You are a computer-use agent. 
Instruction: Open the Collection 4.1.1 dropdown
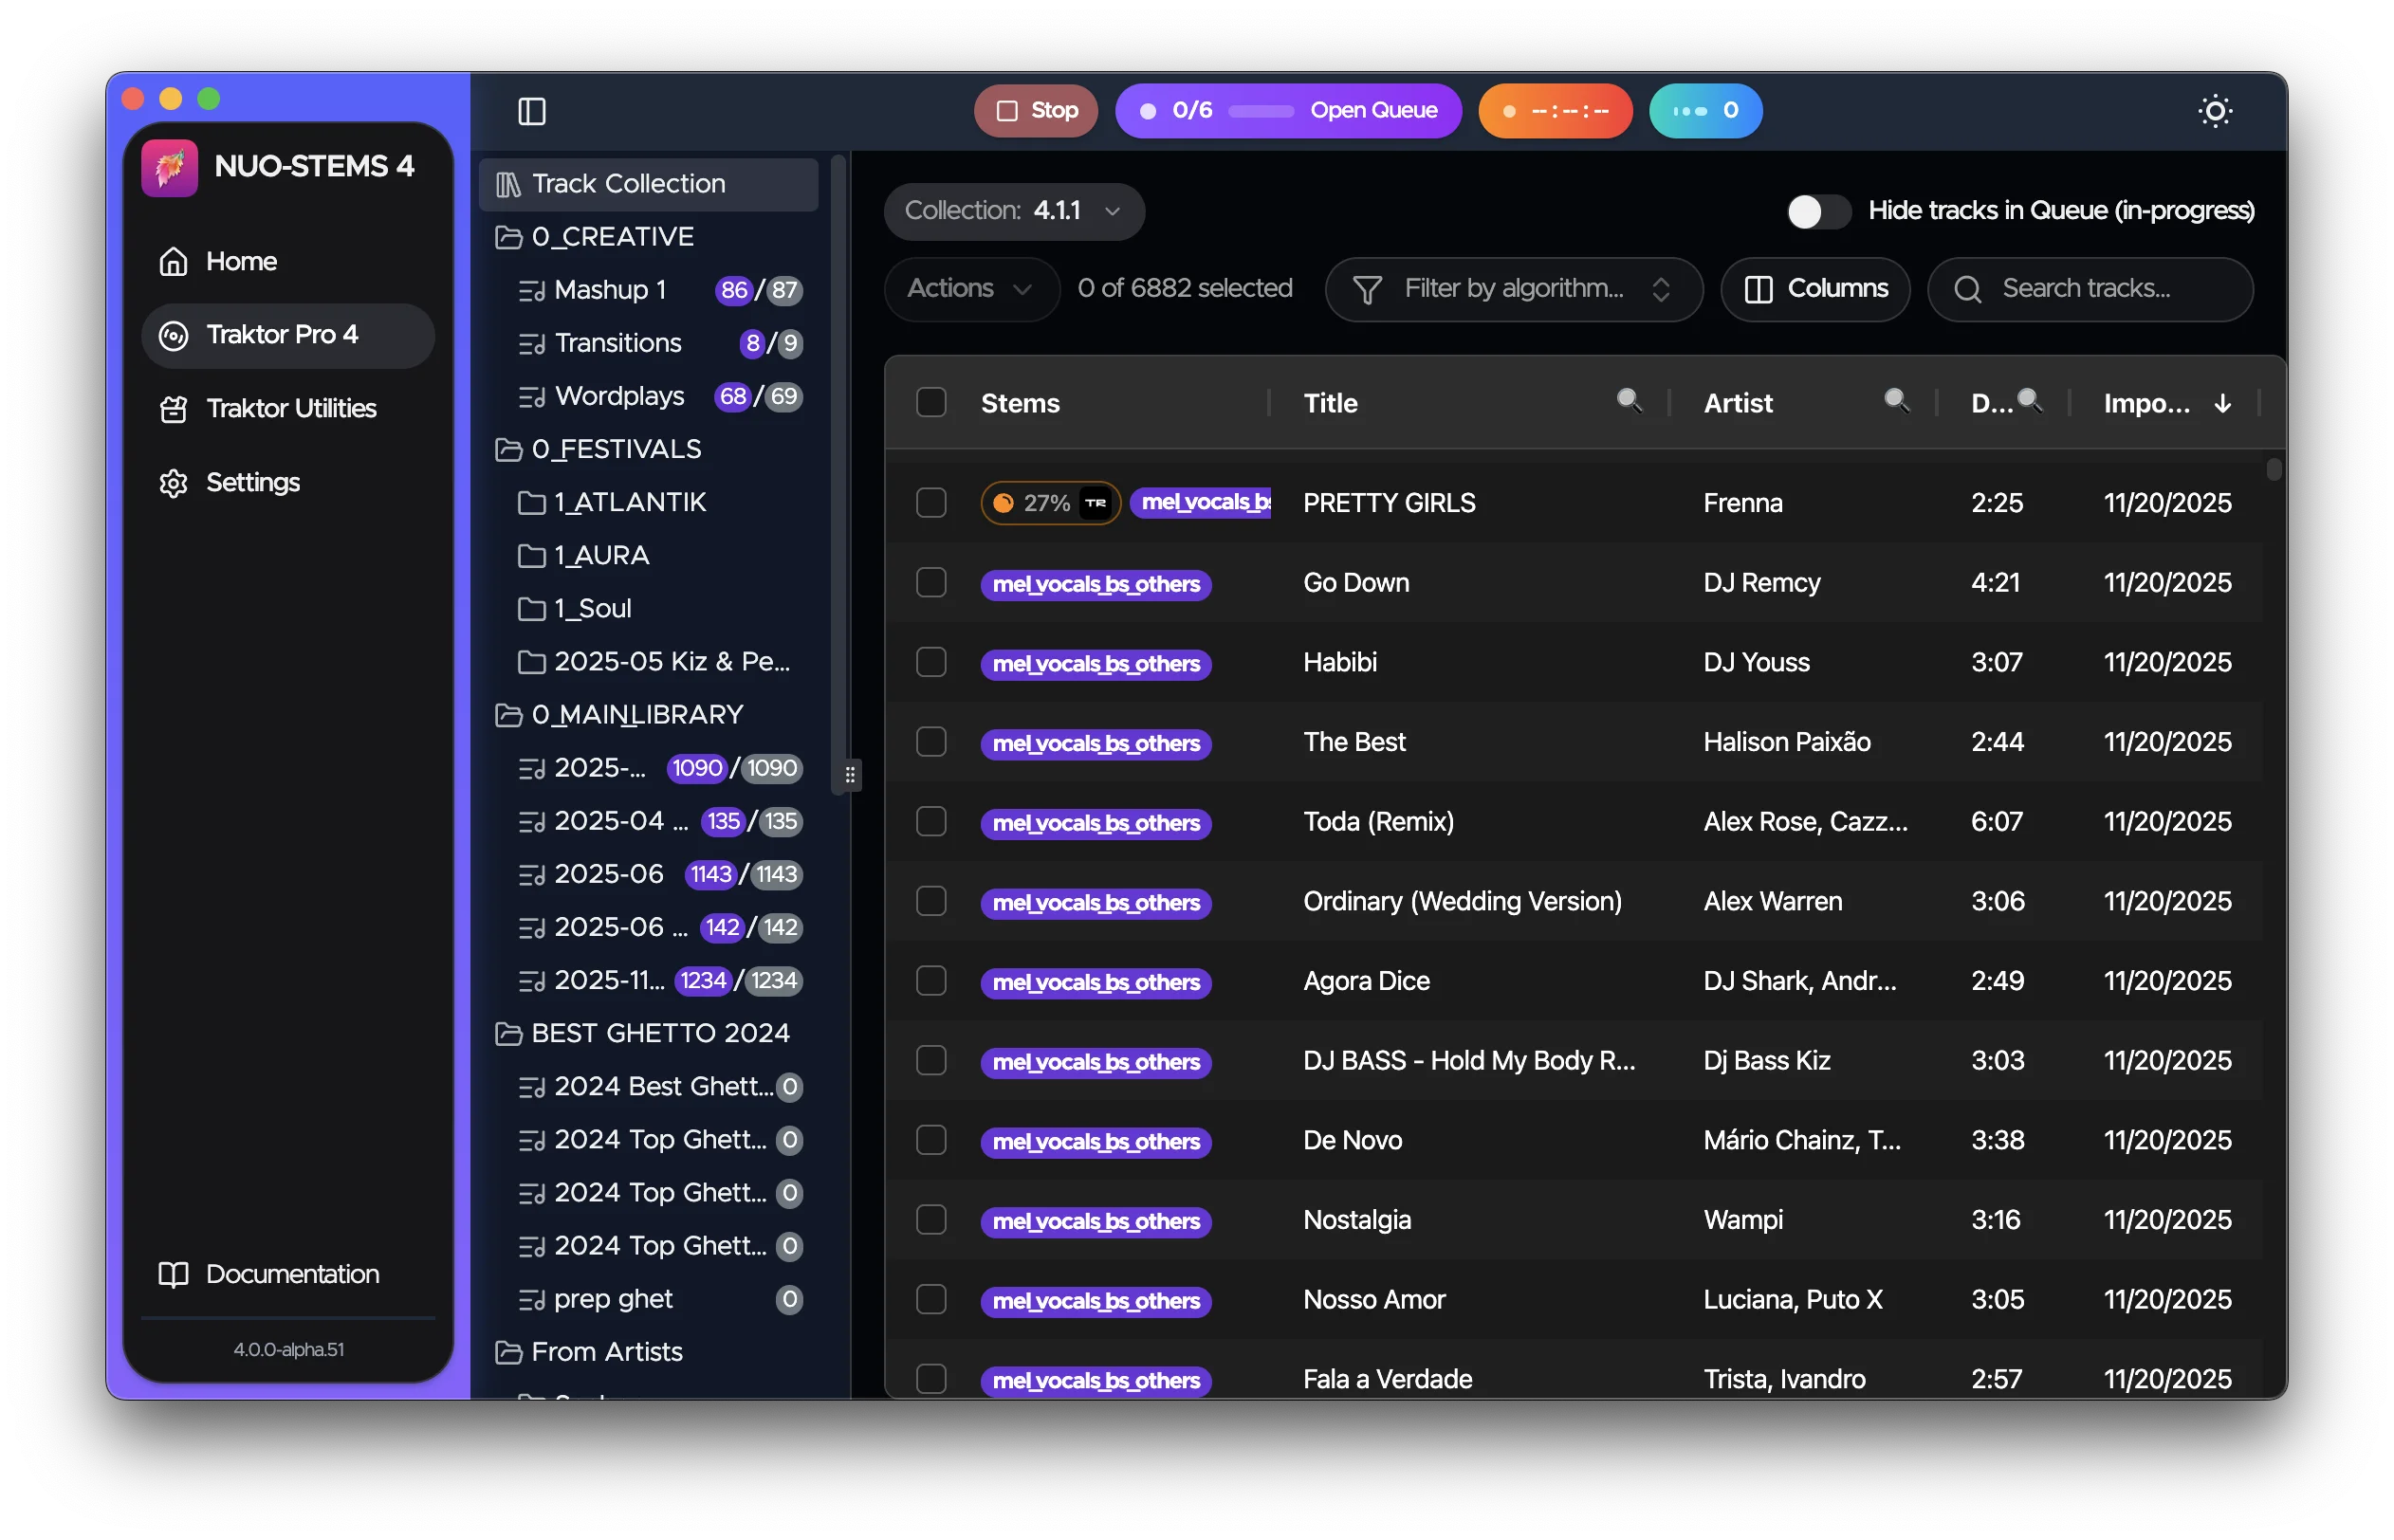coord(1013,211)
